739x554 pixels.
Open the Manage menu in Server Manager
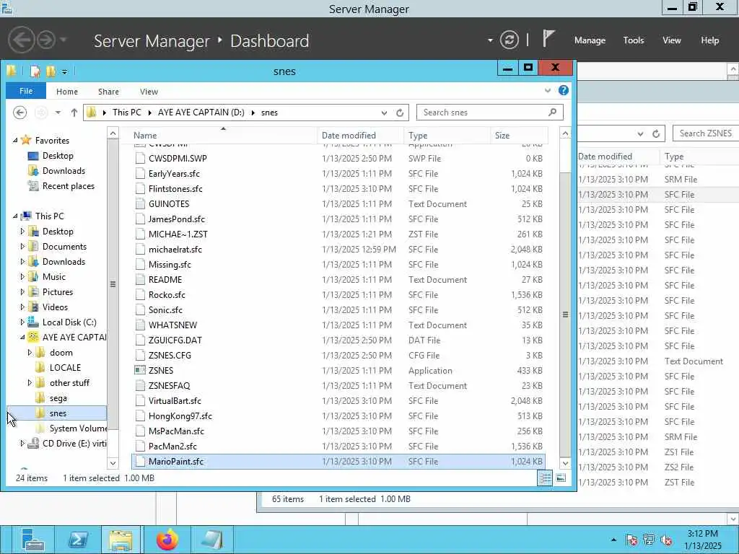(x=590, y=40)
